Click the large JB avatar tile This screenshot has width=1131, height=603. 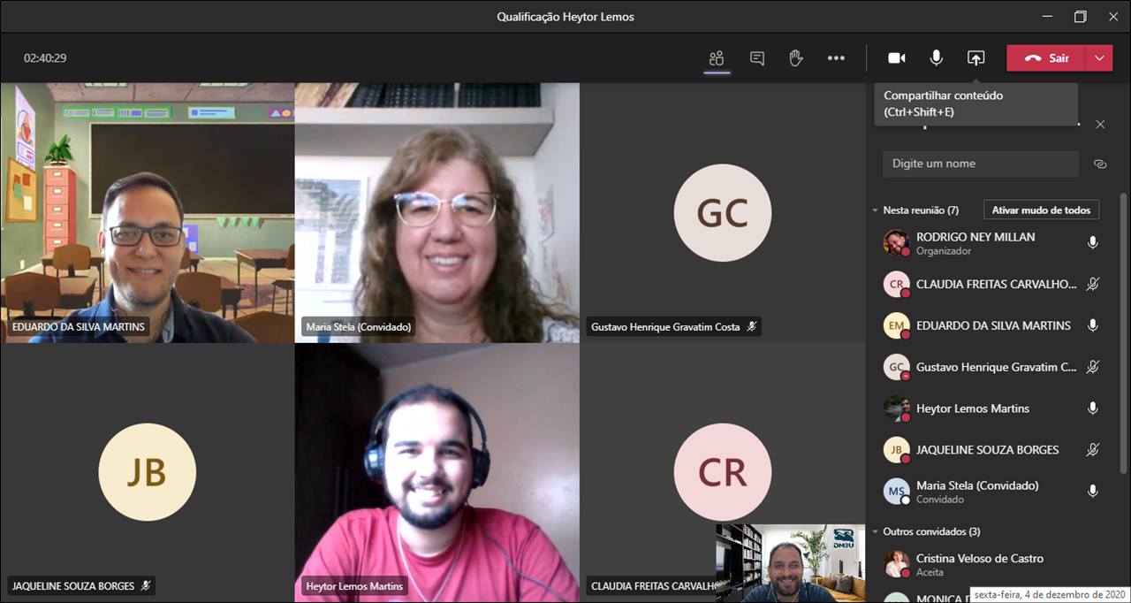click(x=147, y=472)
